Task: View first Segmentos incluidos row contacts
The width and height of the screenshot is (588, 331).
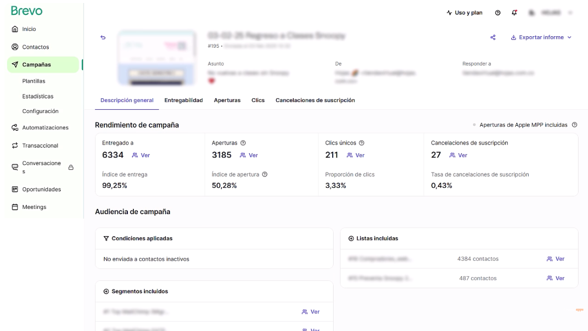Action: coord(311,312)
